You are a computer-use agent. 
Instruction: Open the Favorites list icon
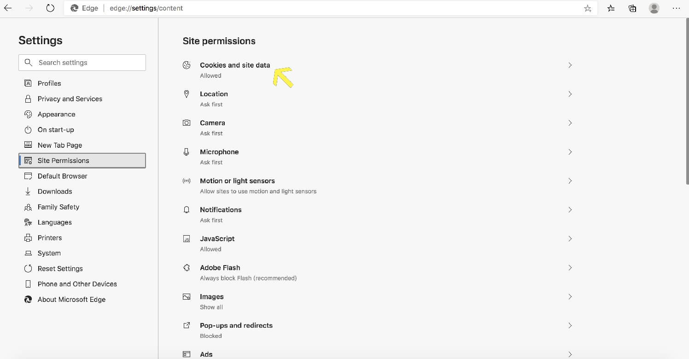[x=611, y=8]
